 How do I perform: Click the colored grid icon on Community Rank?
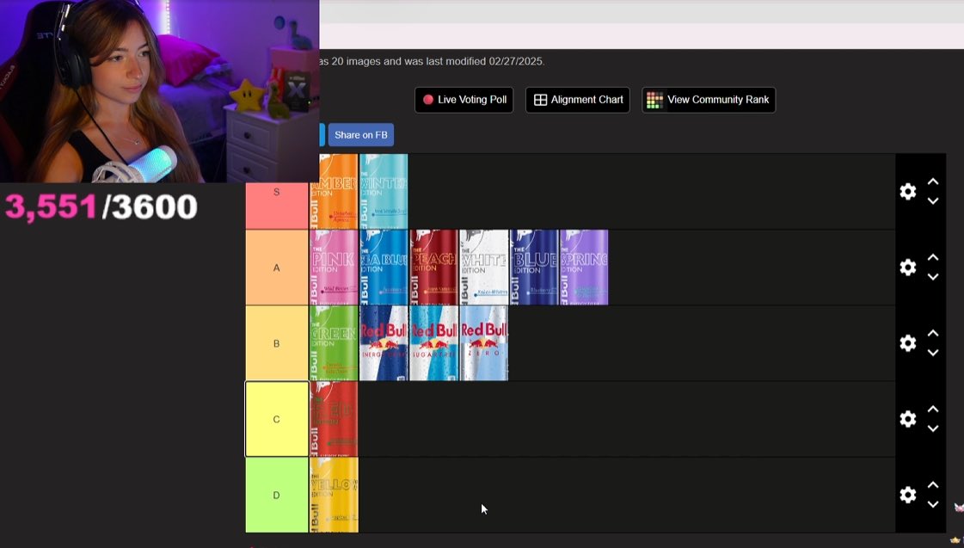coord(654,101)
